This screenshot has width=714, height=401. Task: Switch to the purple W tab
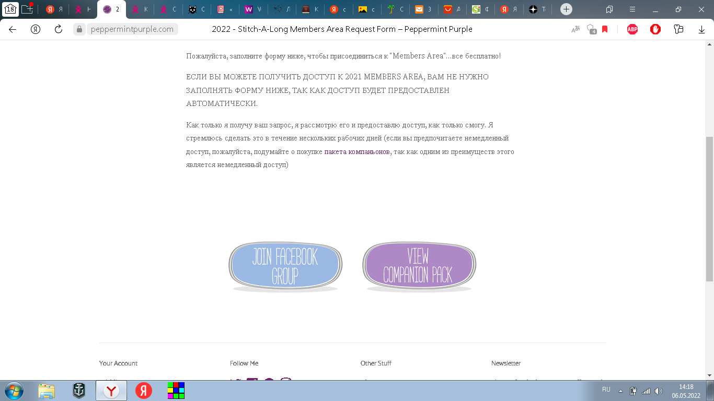(253, 9)
